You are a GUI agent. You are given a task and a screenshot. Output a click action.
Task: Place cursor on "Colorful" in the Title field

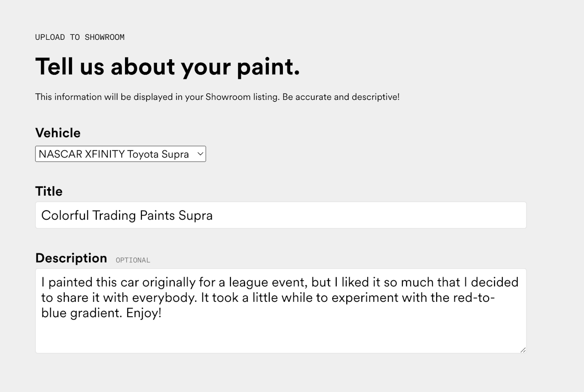pyautogui.click(x=65, y=215)
